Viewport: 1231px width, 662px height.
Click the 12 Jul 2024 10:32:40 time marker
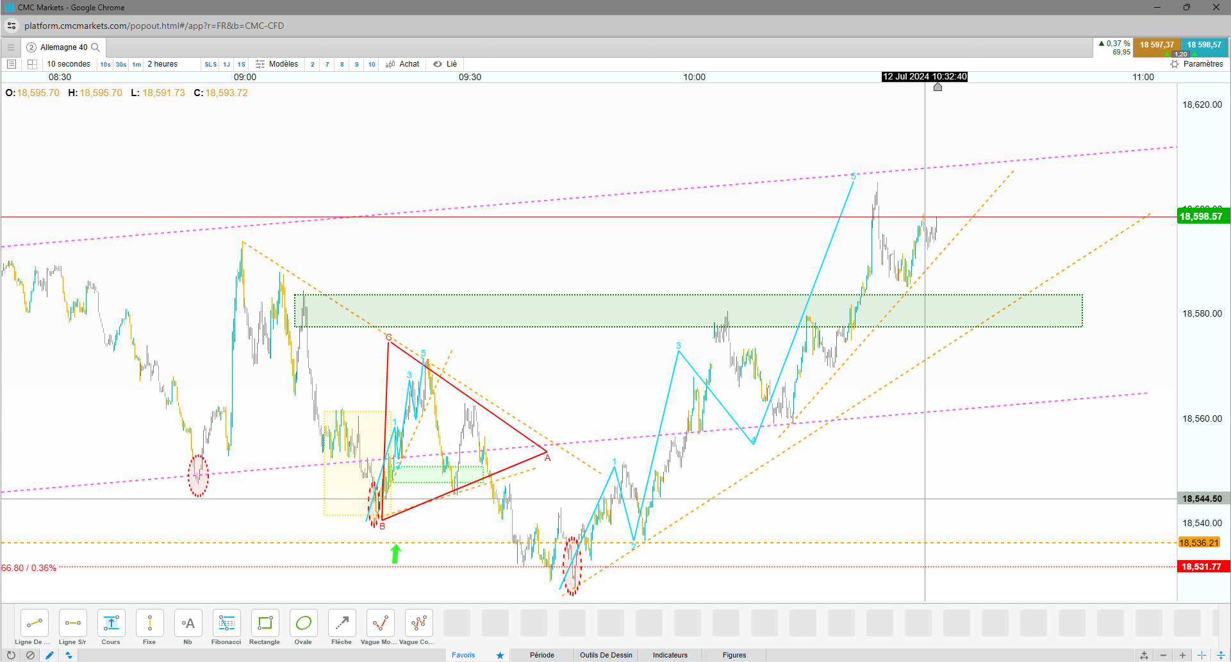[925, 77]
